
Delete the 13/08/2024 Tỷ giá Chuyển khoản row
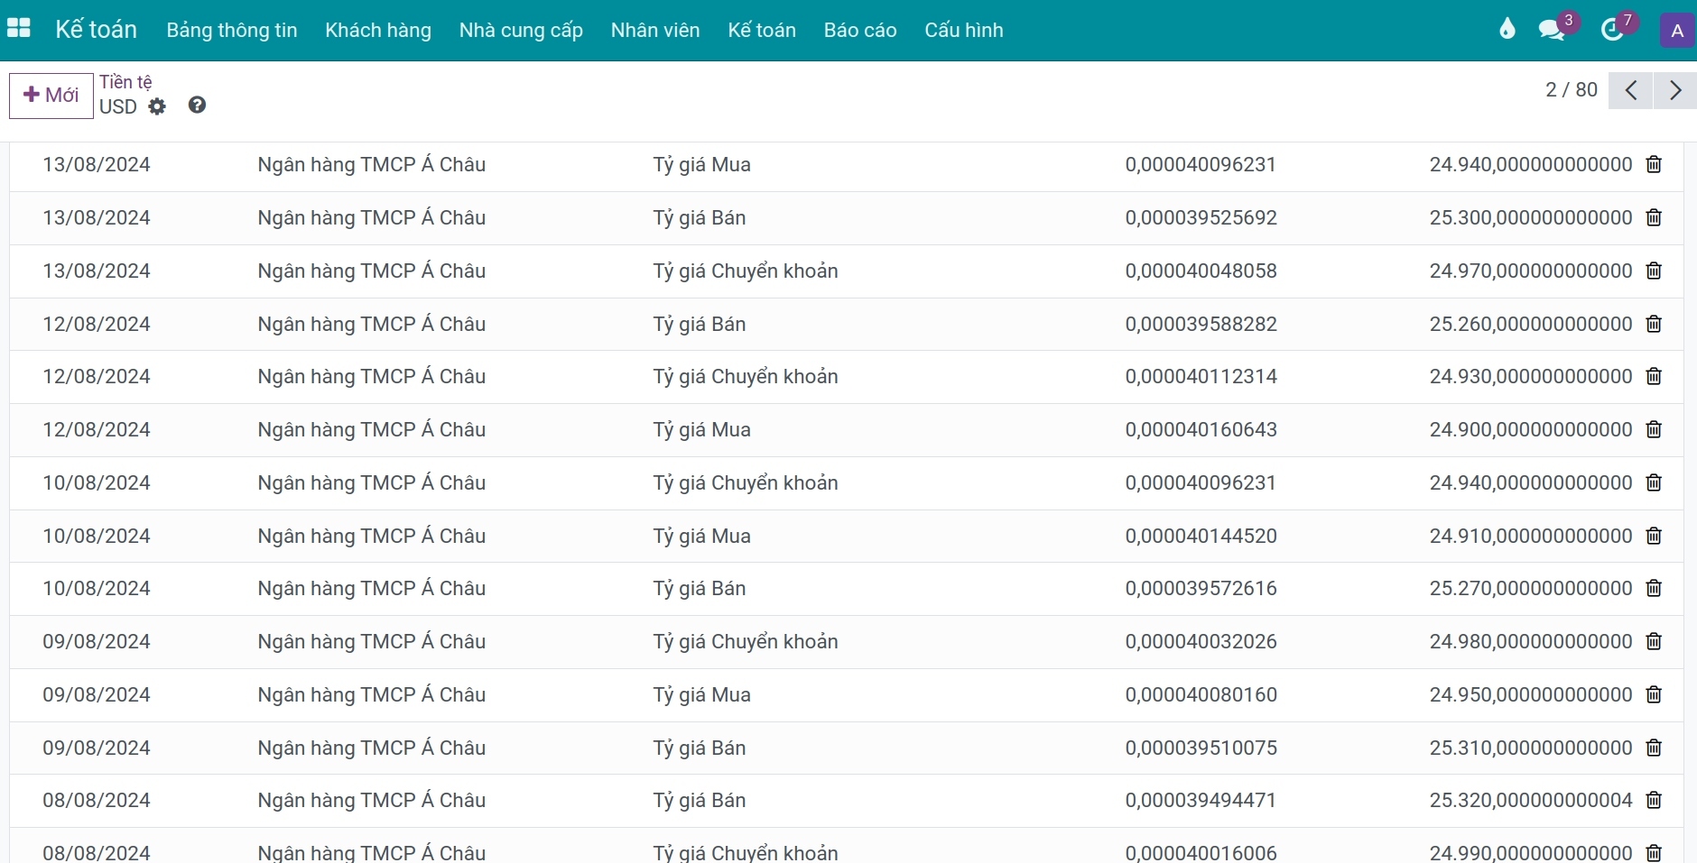(x=1654, y=271)
